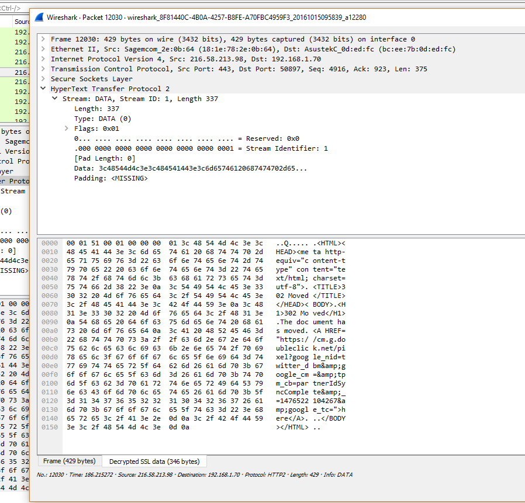Collapse the HyperText Transfer Protocol 2 node
The height and width of the screenshot is (503, 525).
(x=43, y=88)
